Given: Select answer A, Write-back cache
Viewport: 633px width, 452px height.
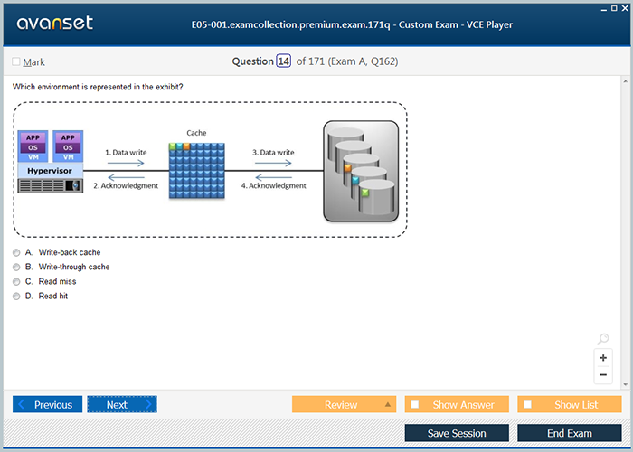Looking at the screenshot, I should tap(16, 252).
